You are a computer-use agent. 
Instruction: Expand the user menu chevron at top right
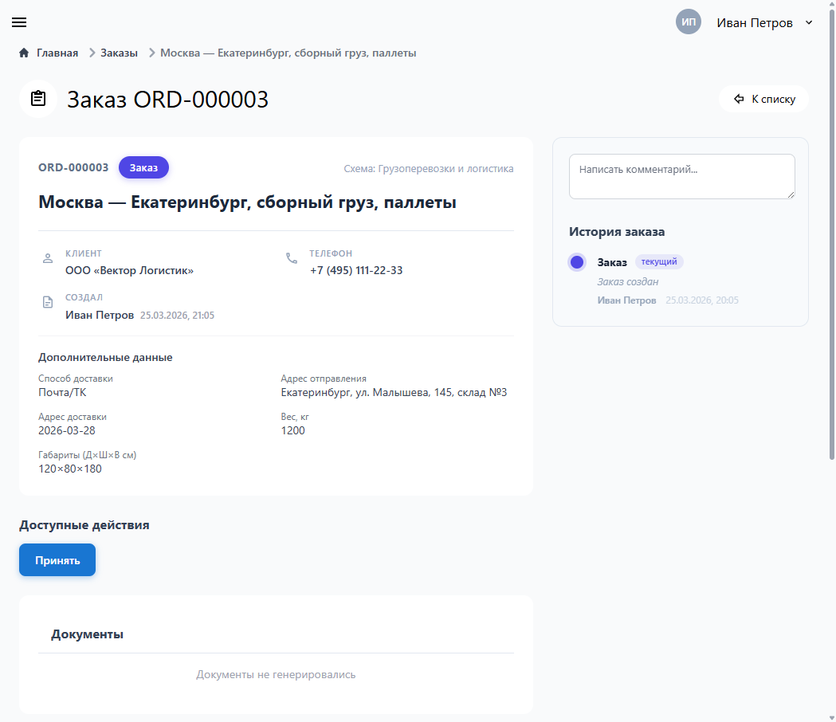point(809,22)
